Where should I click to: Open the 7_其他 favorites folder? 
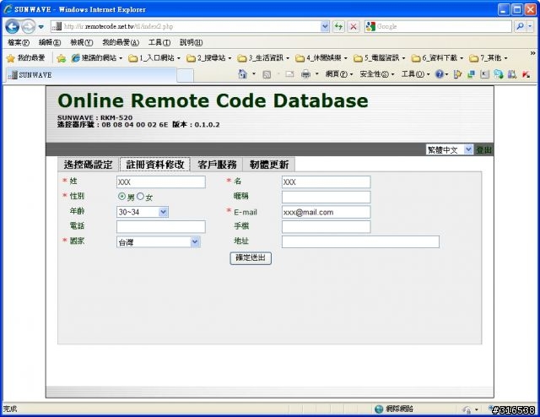click(x=489, y=58)
